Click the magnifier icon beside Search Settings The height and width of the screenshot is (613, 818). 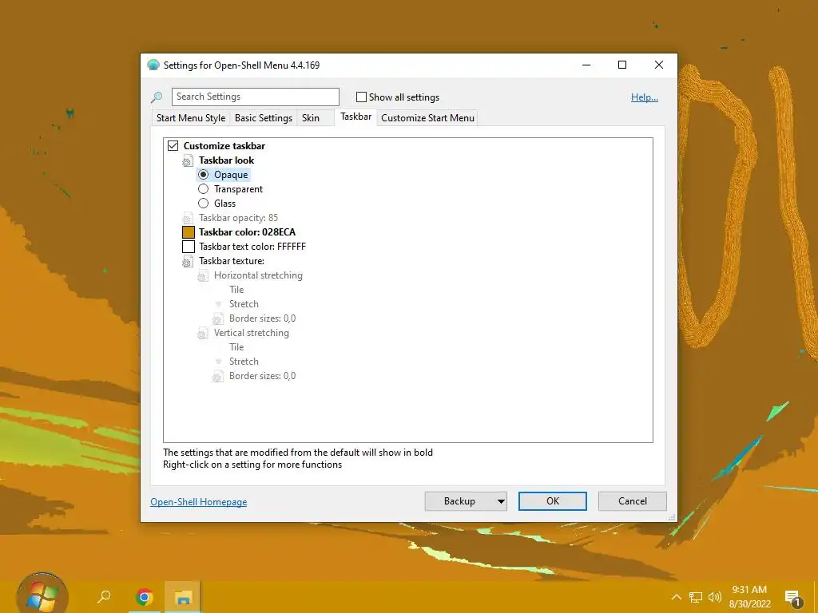157,97
